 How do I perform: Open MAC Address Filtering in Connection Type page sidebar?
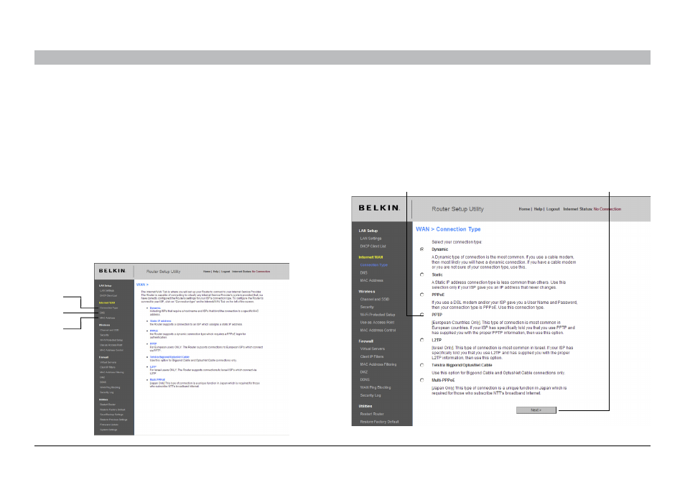[378, 364]
